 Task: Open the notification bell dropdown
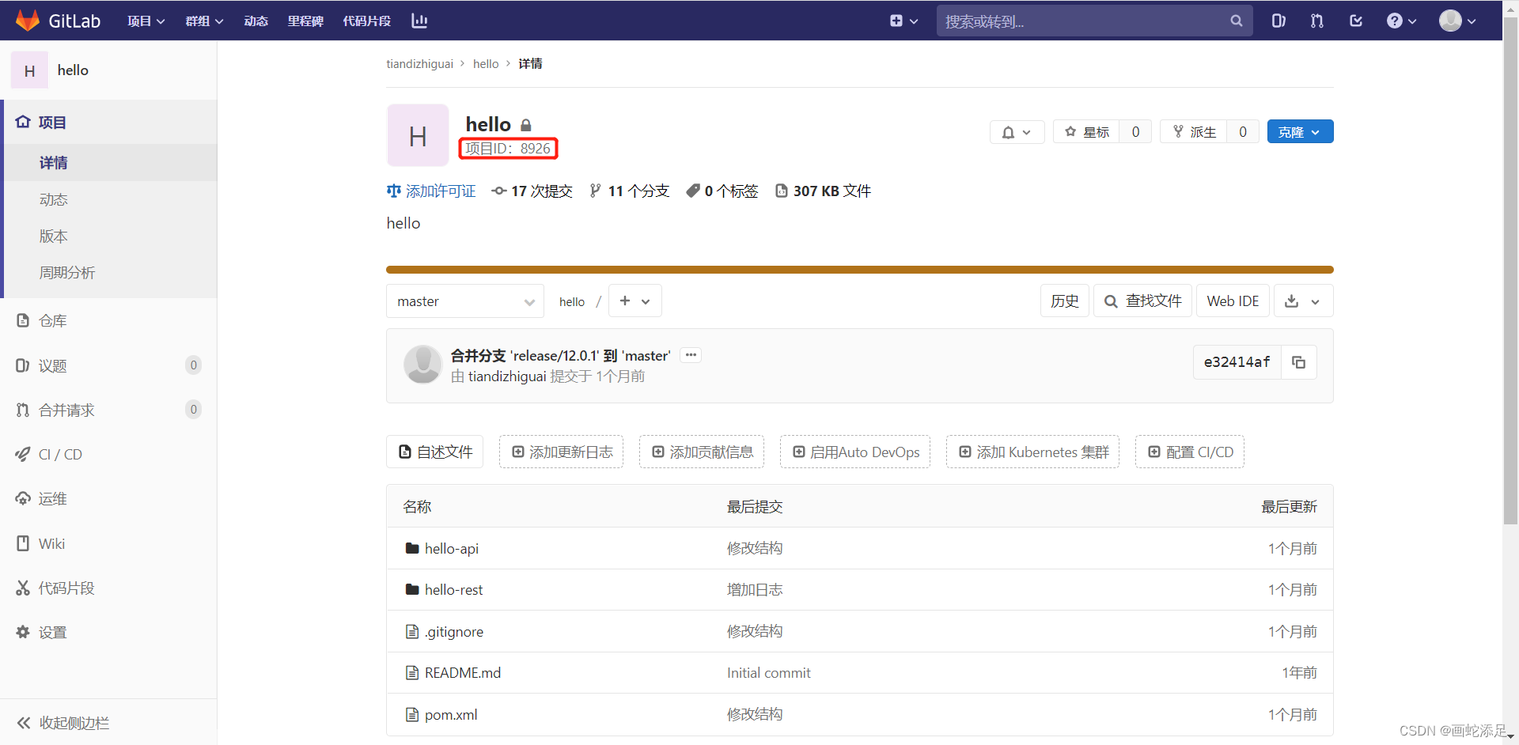pos(1017,132)
